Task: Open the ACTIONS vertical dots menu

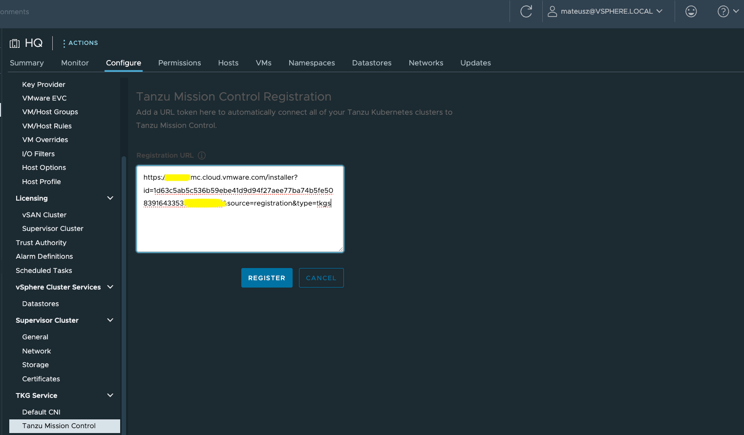Action: [x=64, y=43]
